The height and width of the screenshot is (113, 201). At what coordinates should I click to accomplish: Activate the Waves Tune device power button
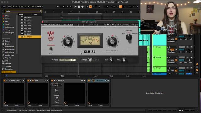pos(4,80)
